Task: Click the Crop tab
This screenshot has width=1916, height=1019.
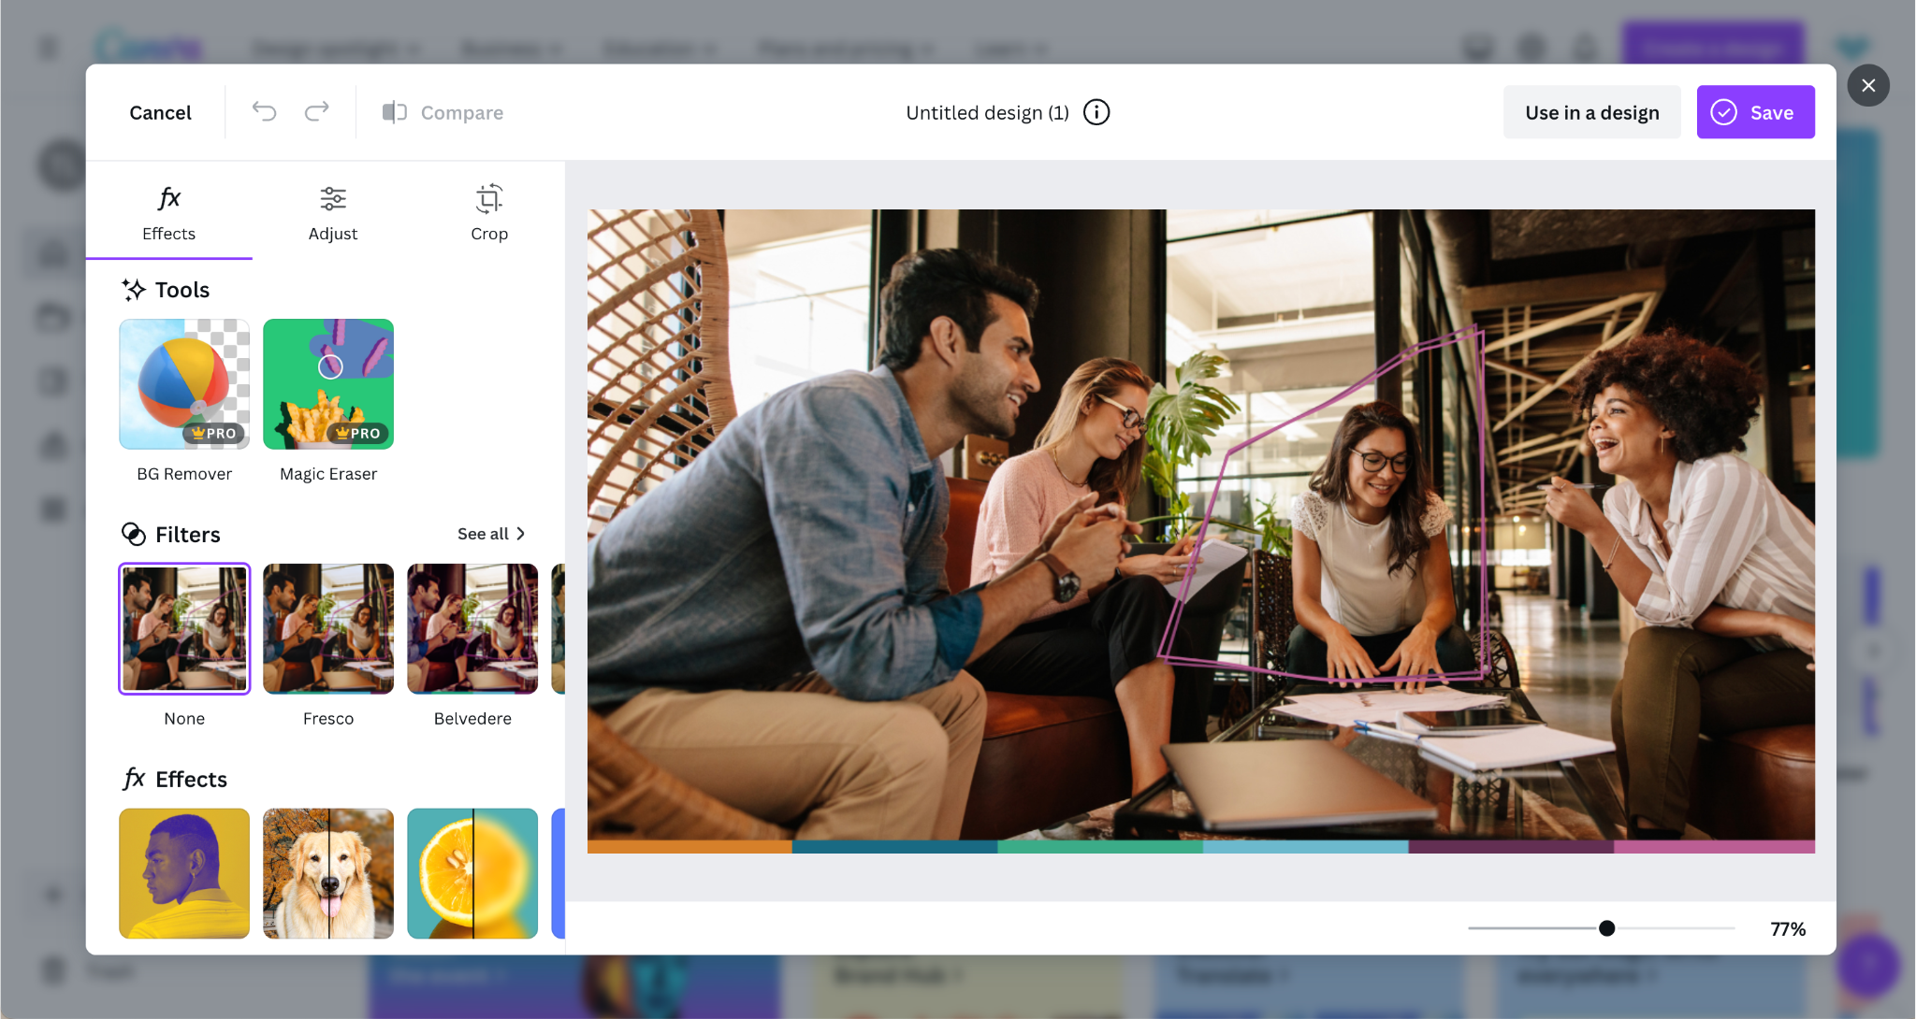Action: [487, 214]
